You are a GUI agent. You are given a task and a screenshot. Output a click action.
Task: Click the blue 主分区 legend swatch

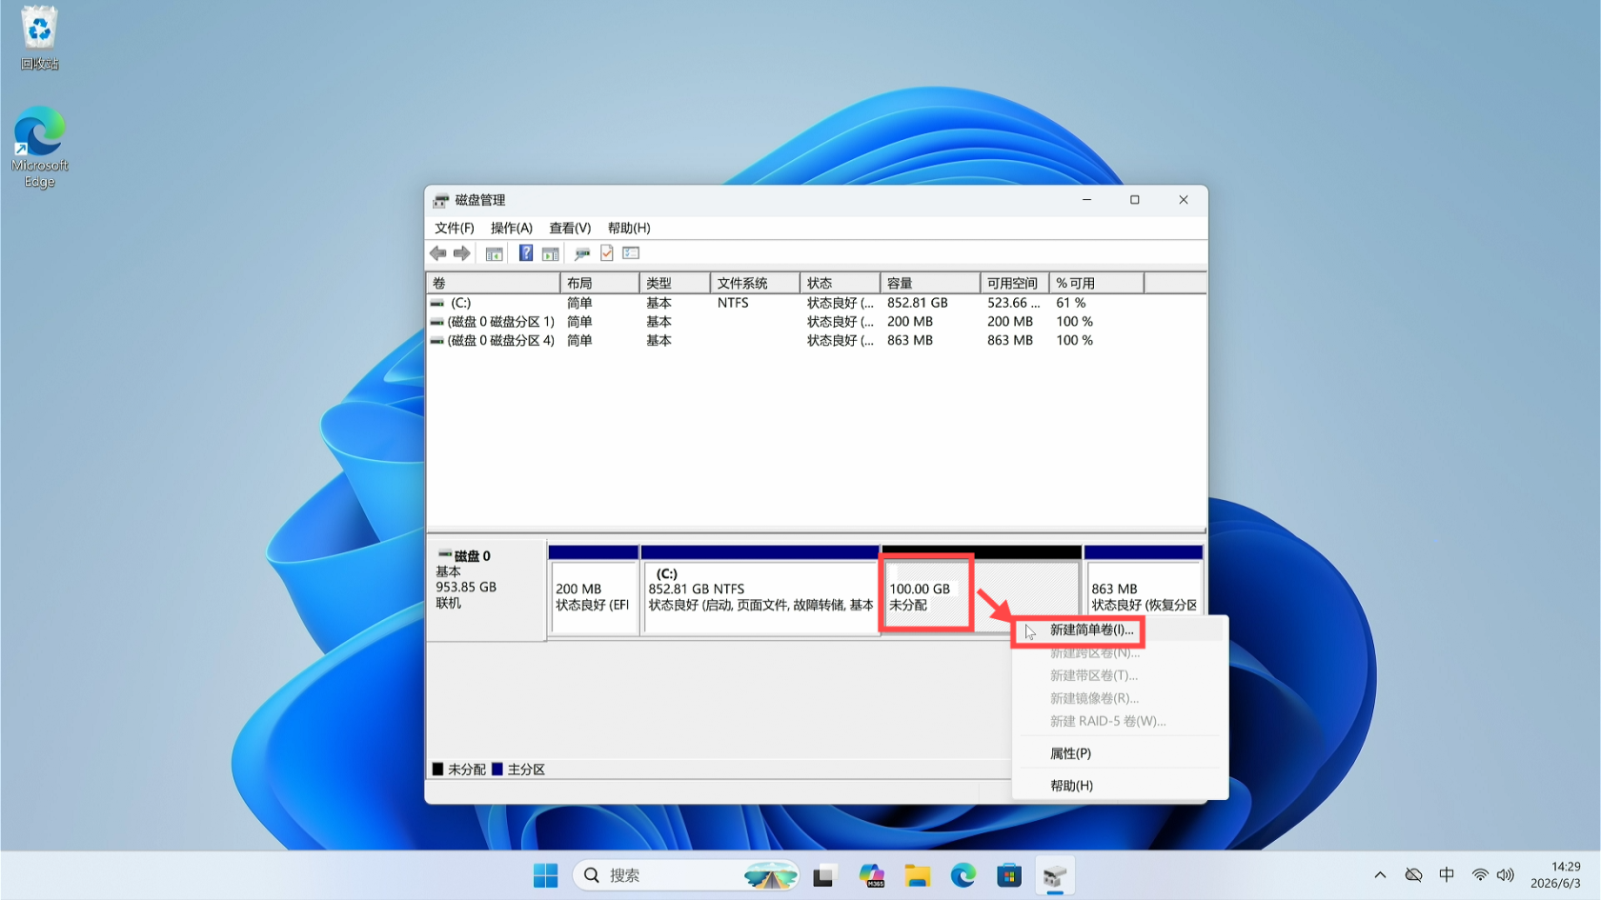tap(497, 770)
